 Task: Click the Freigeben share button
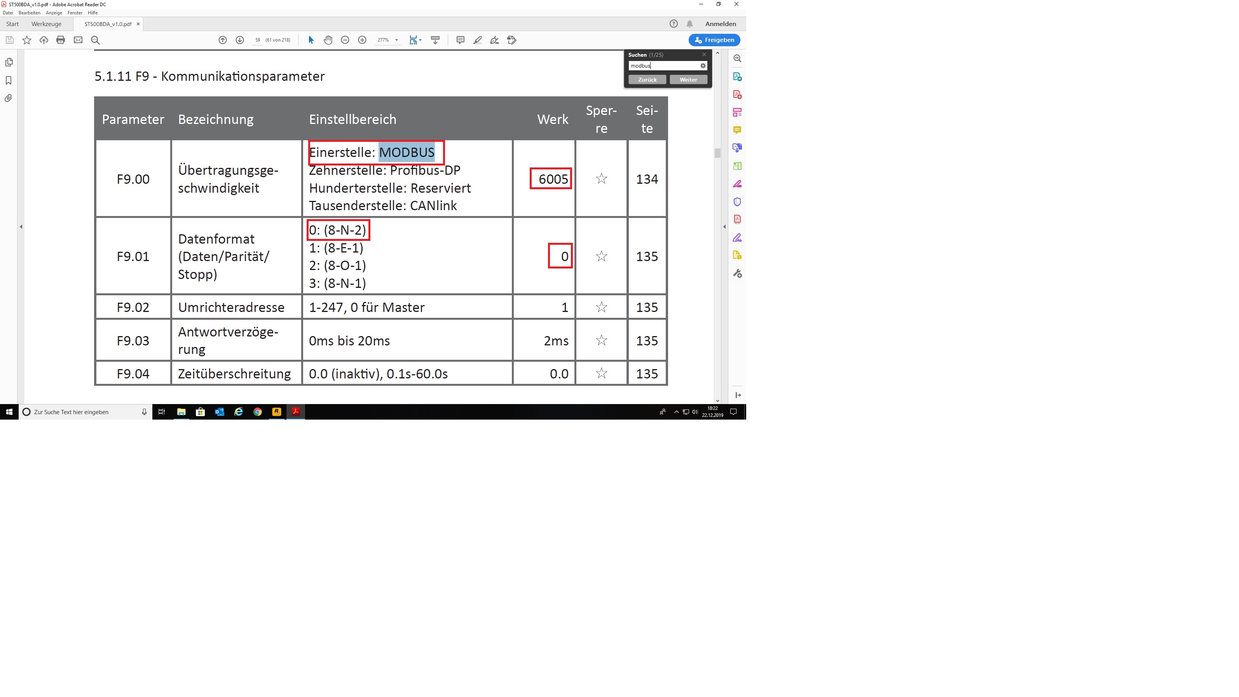pos(714,40)
